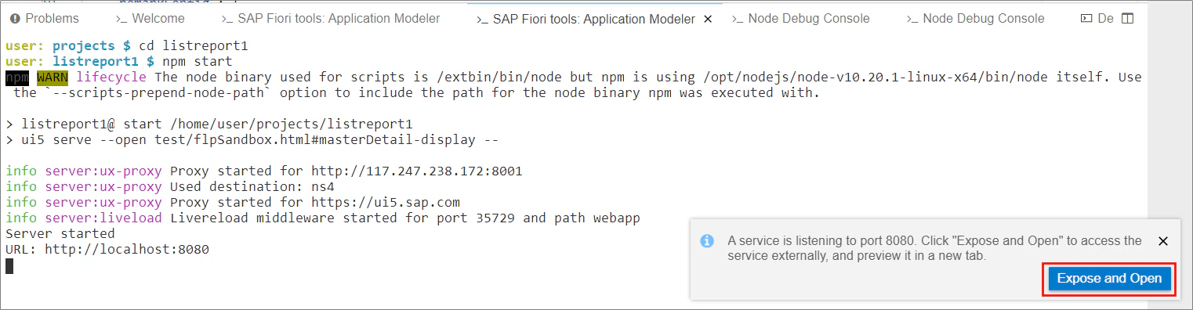Click the highlighted WARN label

pyautogui.click(x=53, y=77)
